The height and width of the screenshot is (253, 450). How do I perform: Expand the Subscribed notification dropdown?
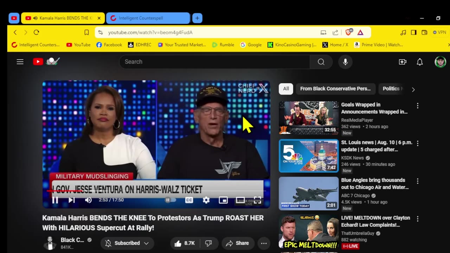click(x=127, y=243)
